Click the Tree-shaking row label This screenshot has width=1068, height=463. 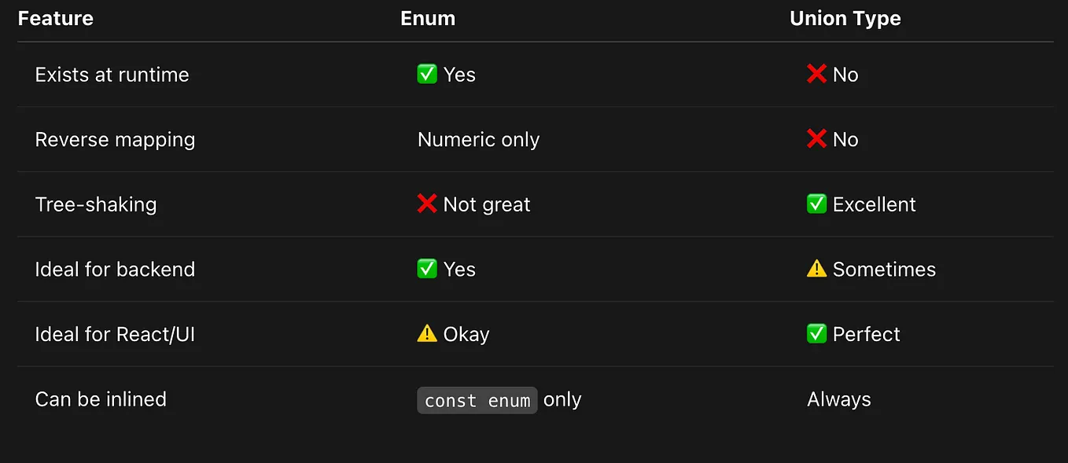(96, 204)
